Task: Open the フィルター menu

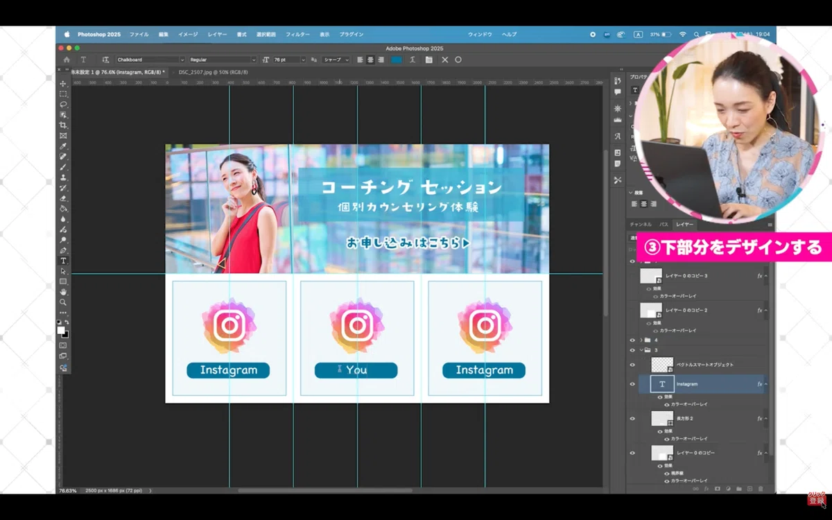Action: [x=297, y=34]
